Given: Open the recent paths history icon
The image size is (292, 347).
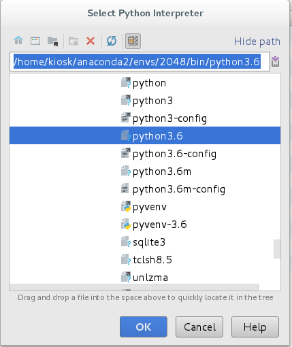Looking at the screenshot, I should click(x=275, y=61).
